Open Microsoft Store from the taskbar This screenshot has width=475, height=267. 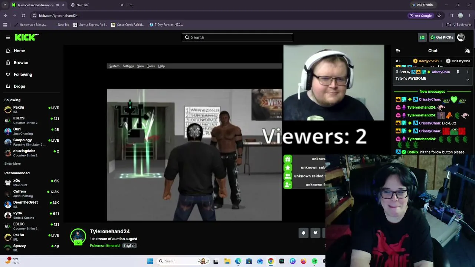(x=249, y=261)
